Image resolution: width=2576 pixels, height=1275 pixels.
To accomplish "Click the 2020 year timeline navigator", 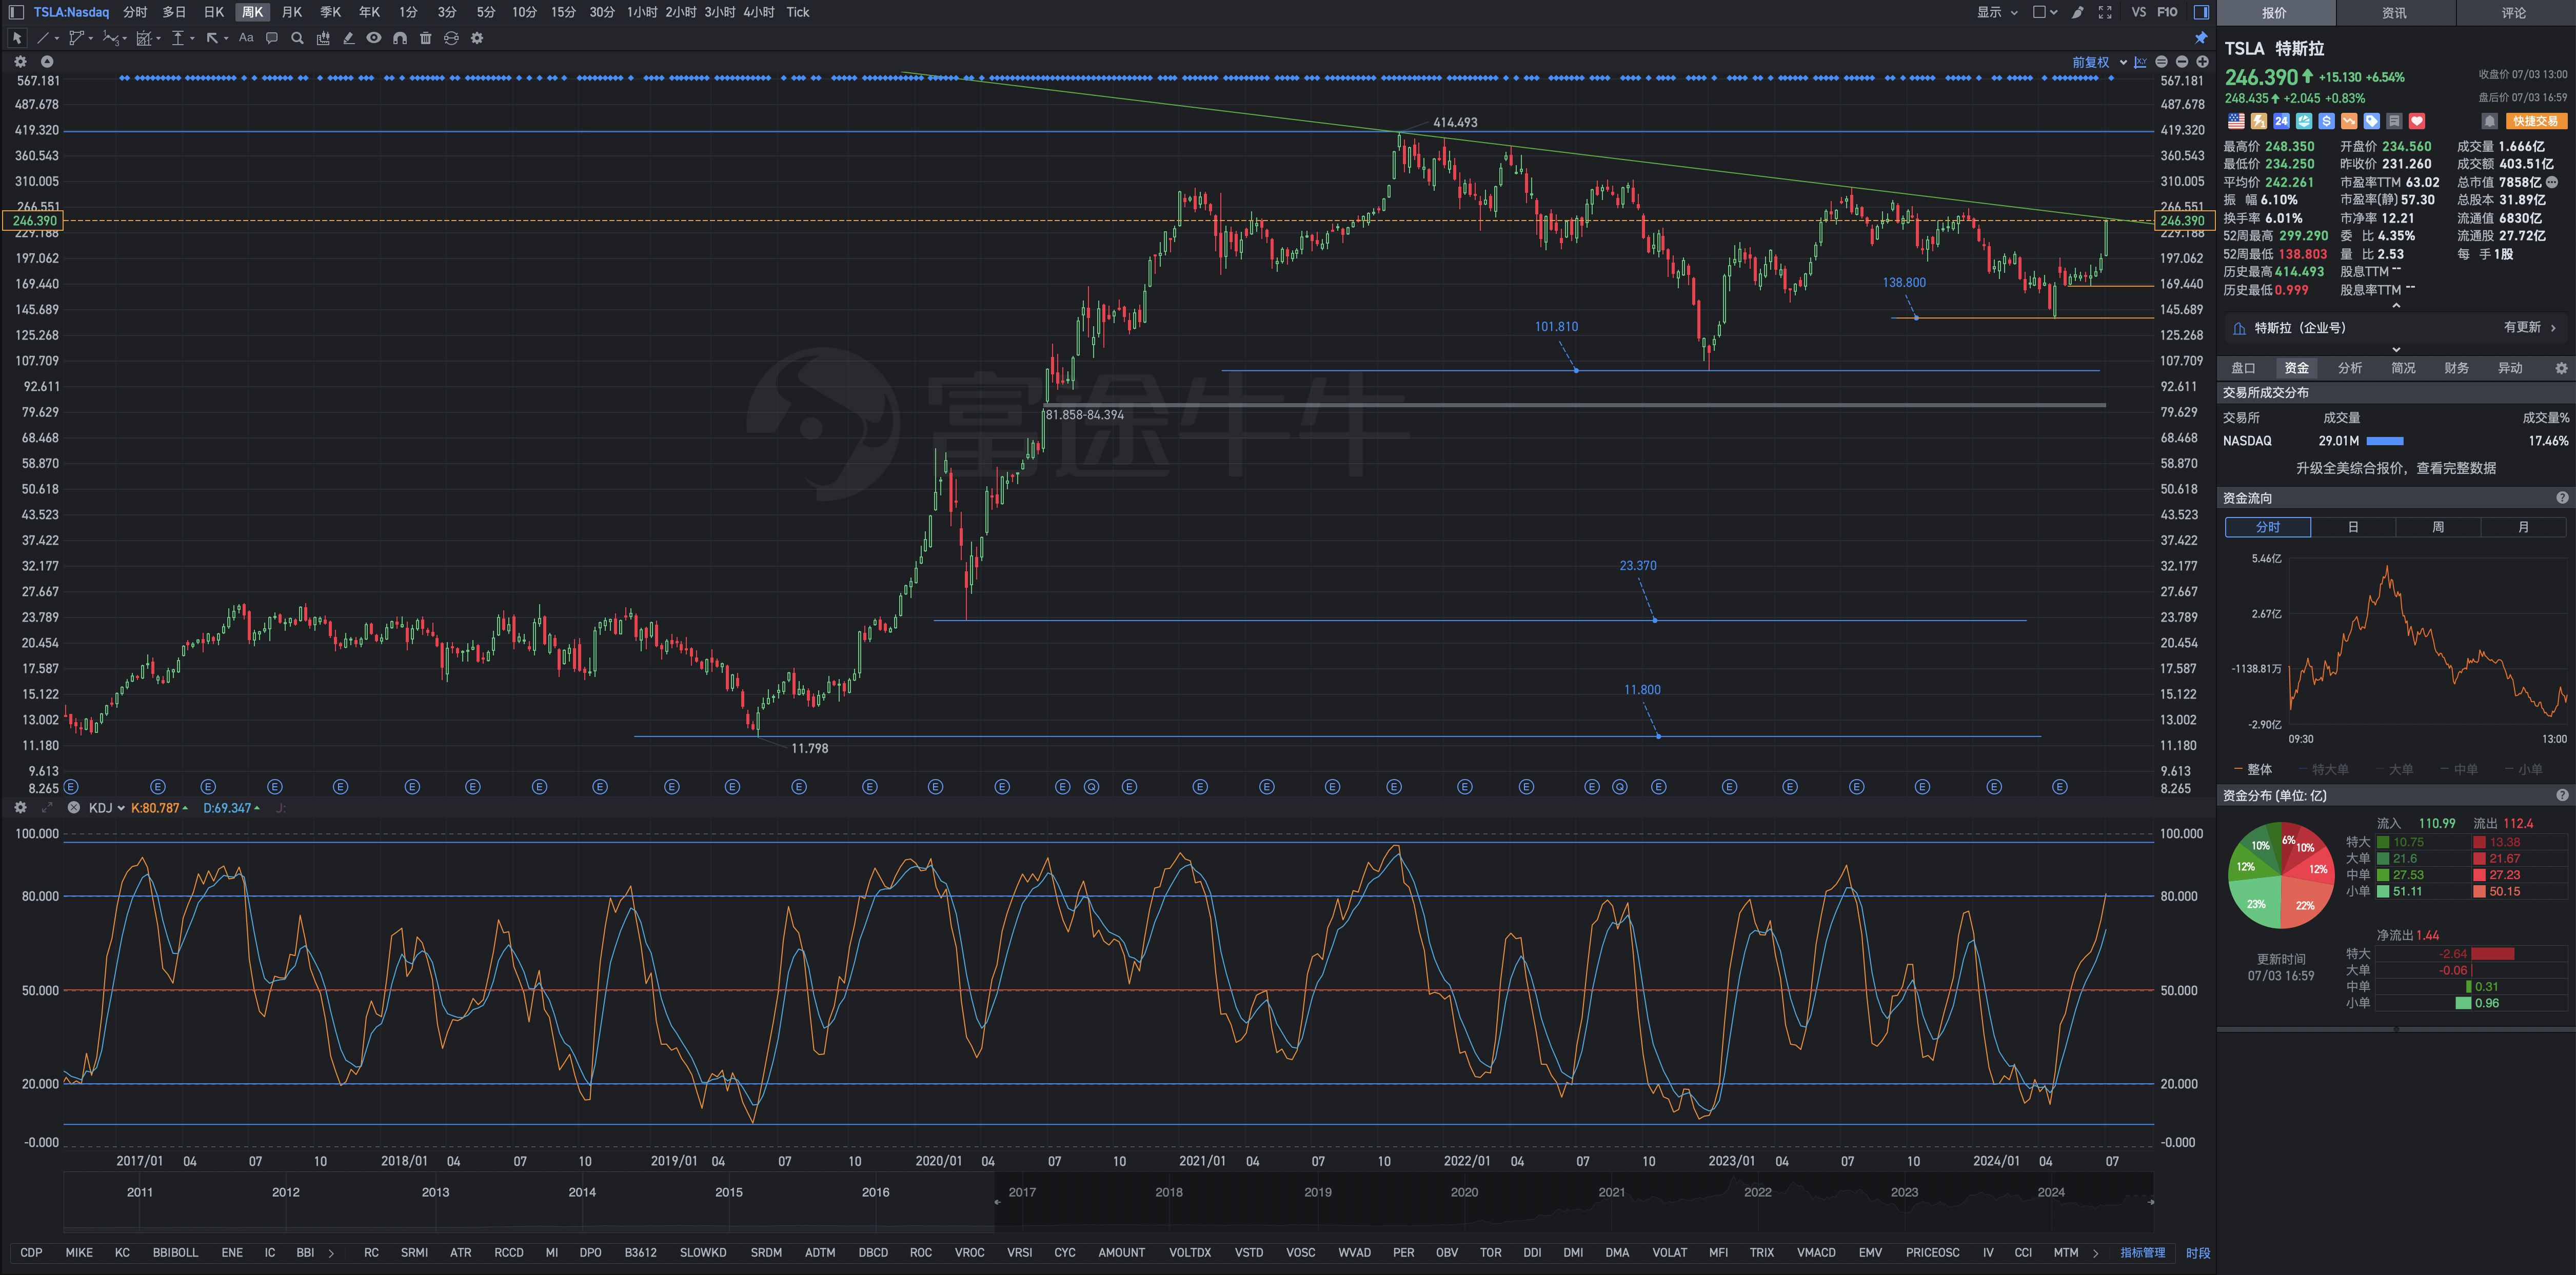I will coord(1464,1192).
